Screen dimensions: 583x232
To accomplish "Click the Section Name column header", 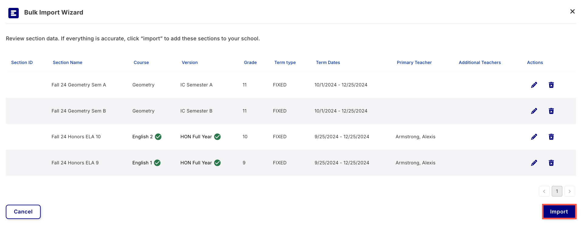I will tap(67, 62).
